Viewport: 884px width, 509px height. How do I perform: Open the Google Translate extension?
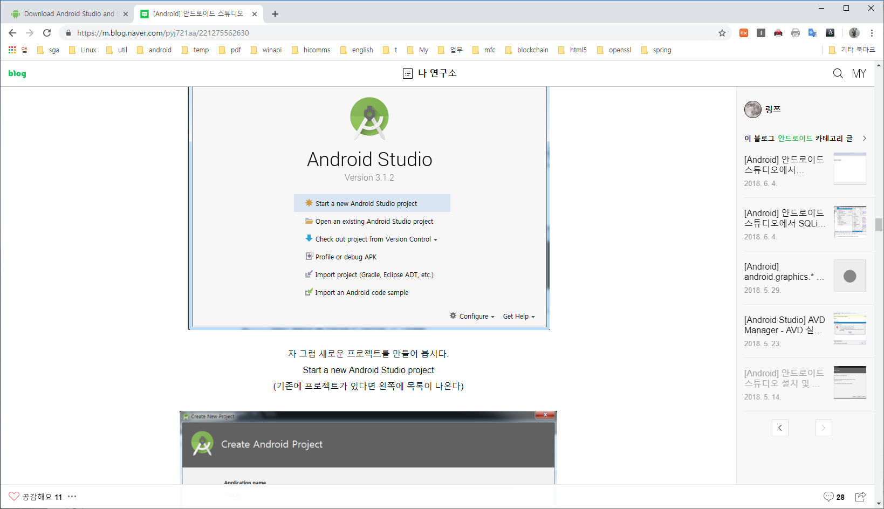[813, 33]
